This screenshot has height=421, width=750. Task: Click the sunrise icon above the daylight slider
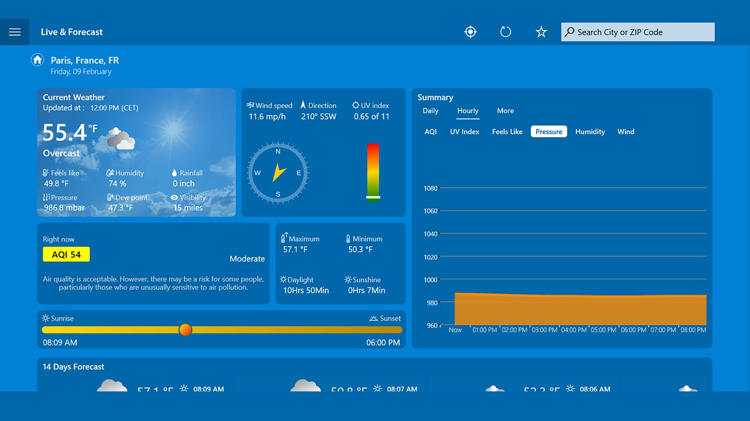point(45,318)
